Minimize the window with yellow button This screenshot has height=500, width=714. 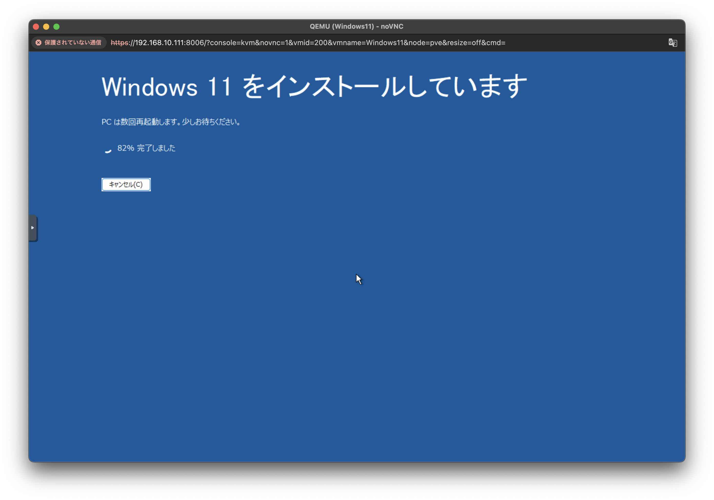point(46,27)
